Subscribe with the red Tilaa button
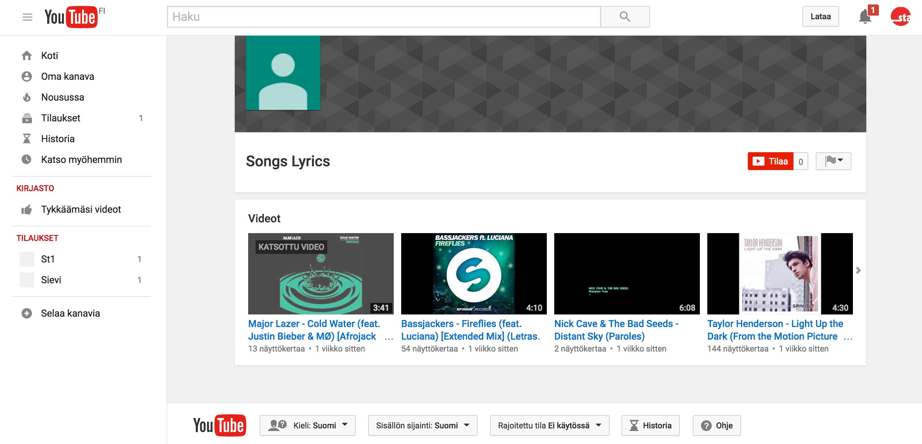 (771, 161)
